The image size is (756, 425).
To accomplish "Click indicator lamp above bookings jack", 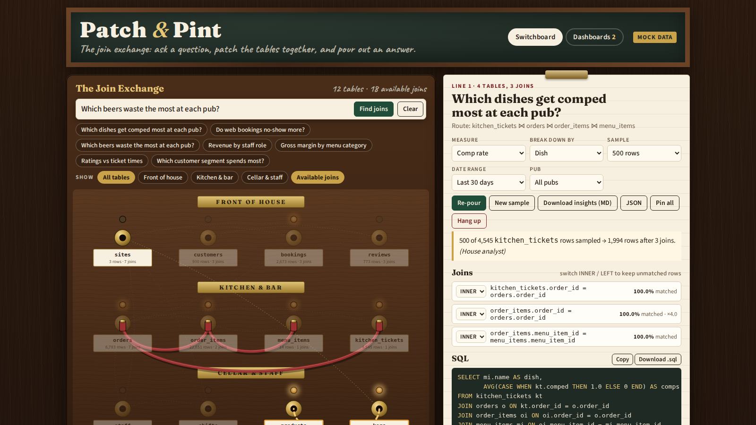I will point(293,219).
